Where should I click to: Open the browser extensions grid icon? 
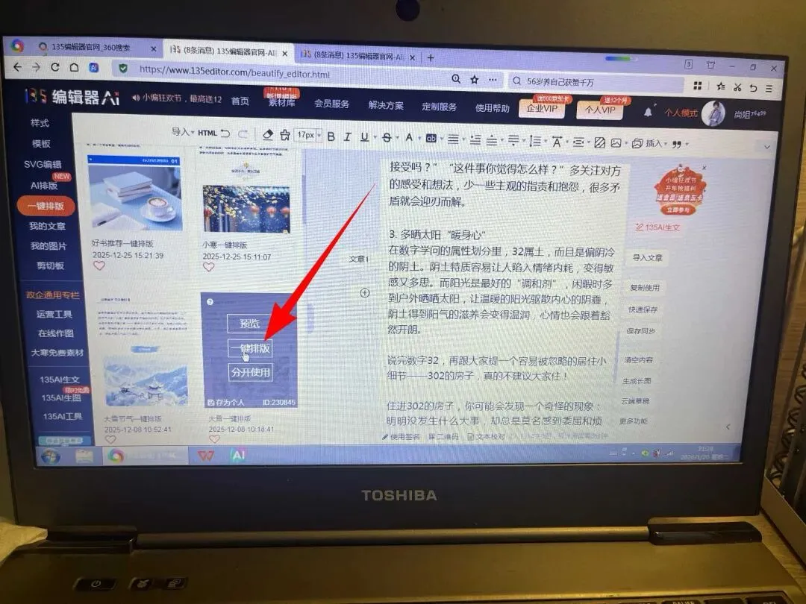pos(698,86)
